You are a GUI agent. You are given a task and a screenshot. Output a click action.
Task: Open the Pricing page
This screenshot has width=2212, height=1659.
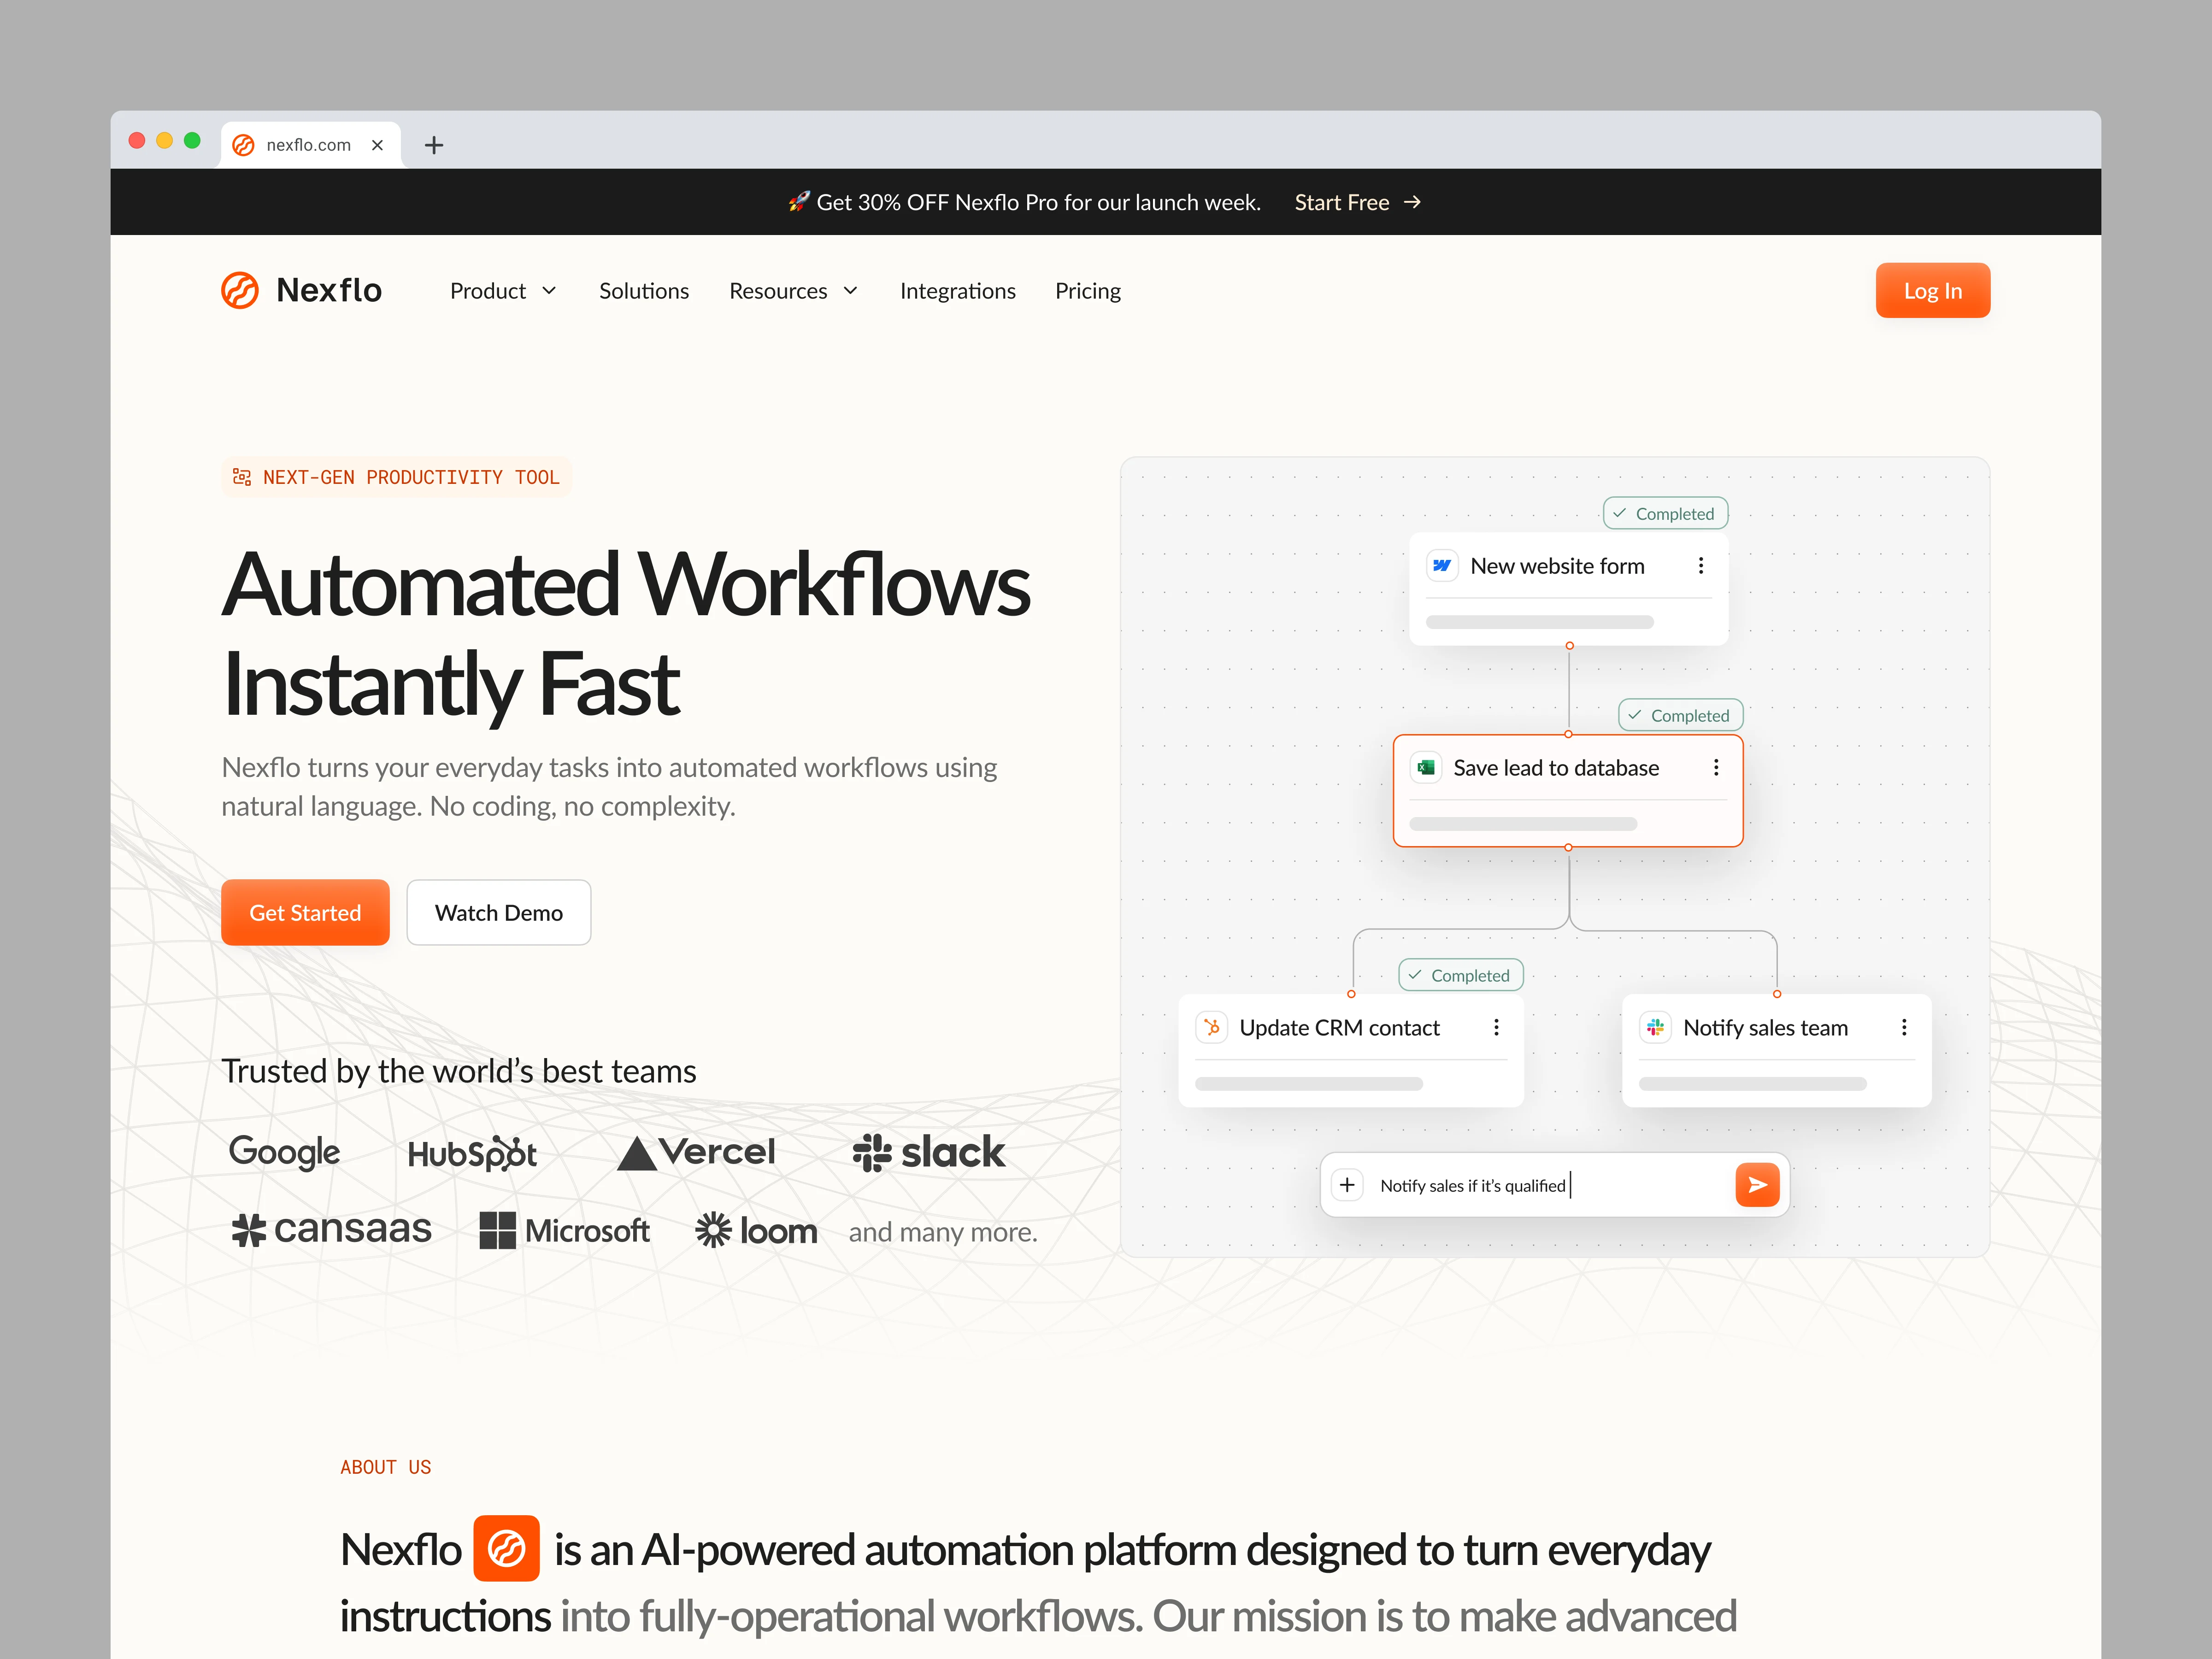[x=1087, y=291]
